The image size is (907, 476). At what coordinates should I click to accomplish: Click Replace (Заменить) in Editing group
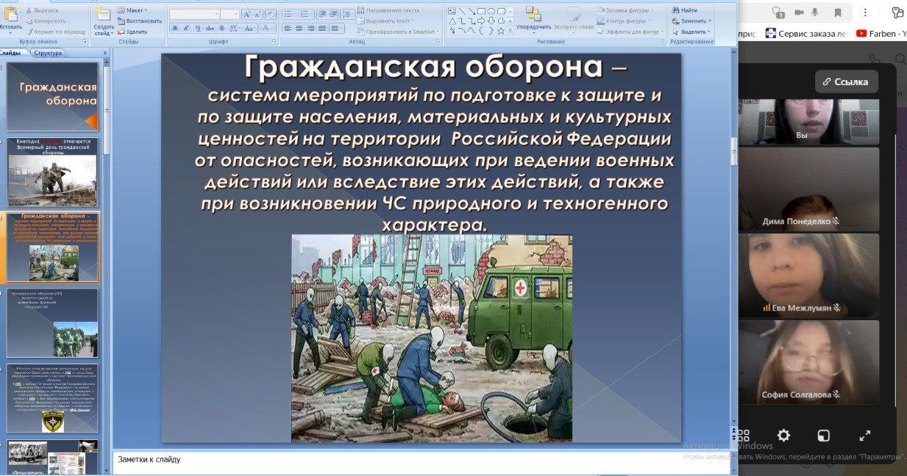point(691,21)
